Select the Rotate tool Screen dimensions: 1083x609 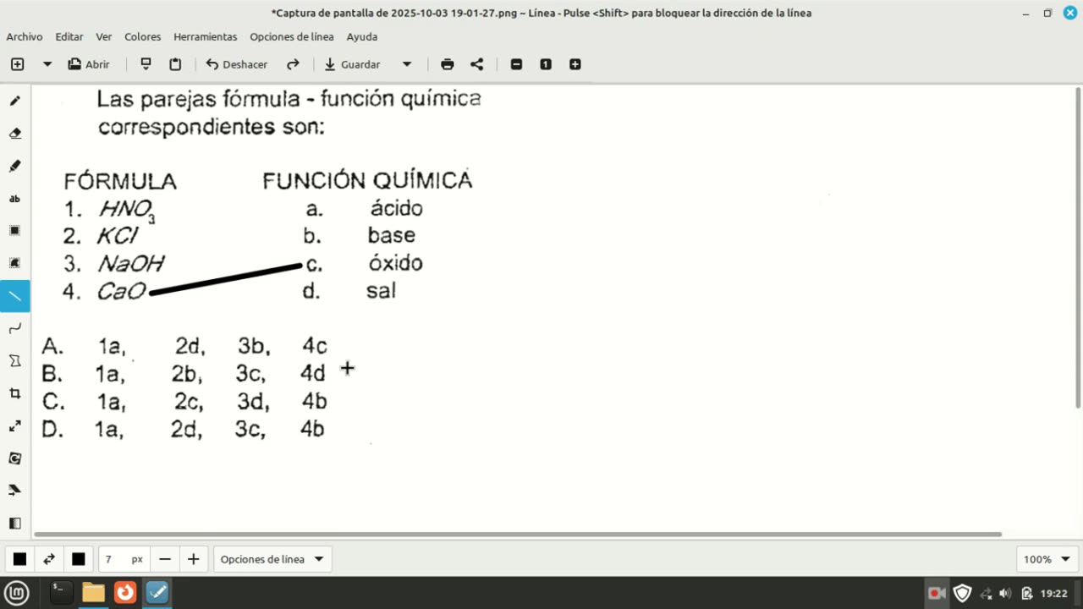14,458
